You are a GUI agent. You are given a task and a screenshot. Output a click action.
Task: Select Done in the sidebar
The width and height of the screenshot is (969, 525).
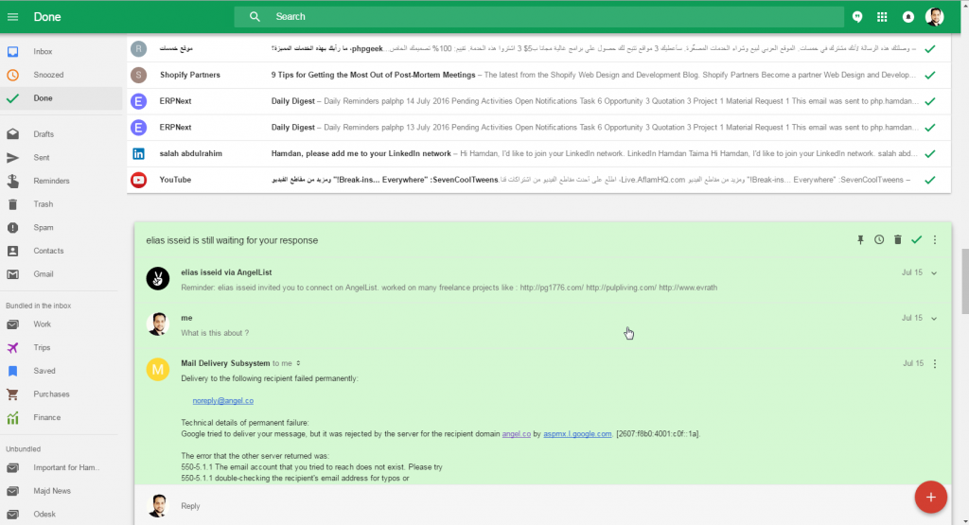[62, 98]
